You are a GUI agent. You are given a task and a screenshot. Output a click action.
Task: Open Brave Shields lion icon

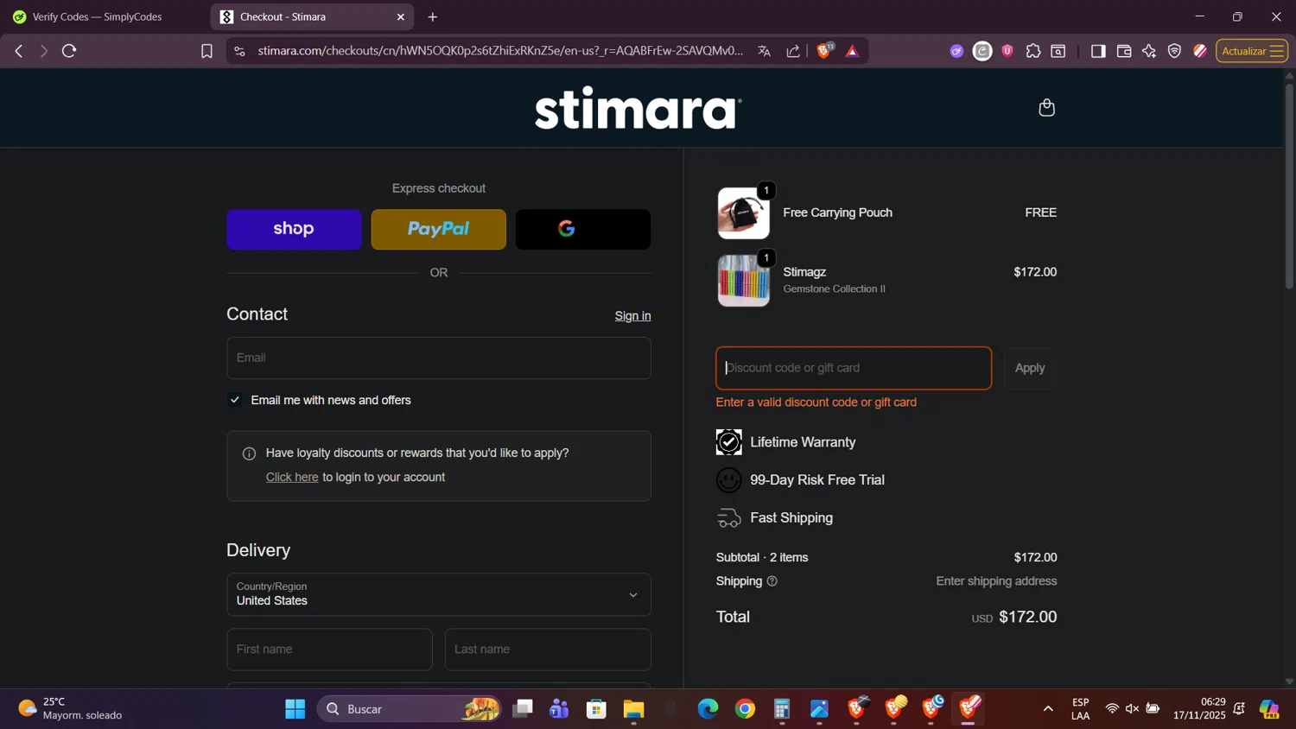point(824,51)
